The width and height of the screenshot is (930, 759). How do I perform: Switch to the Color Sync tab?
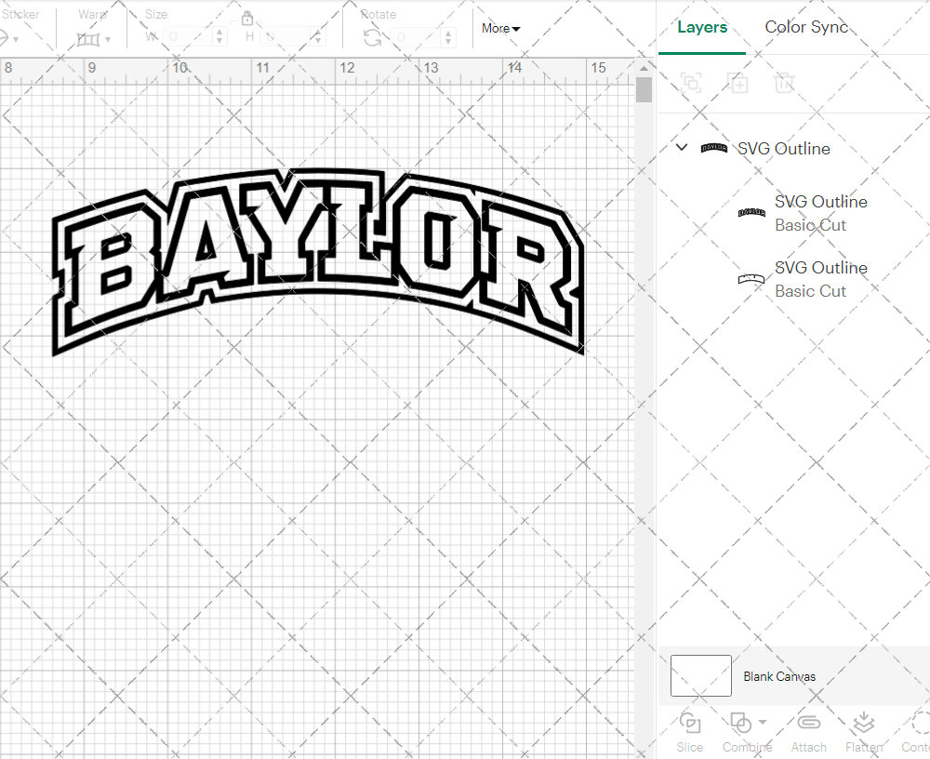[x=806, y=27]
